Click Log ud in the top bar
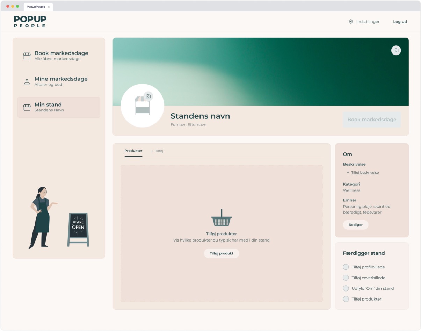The image size is (421, 331). (x=400, y=21)
